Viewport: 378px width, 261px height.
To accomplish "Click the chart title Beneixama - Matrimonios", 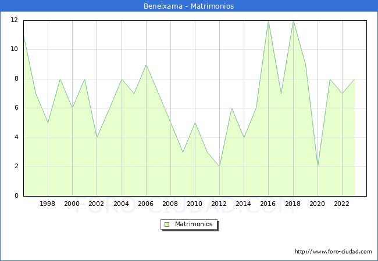I will tap(189, 6).
